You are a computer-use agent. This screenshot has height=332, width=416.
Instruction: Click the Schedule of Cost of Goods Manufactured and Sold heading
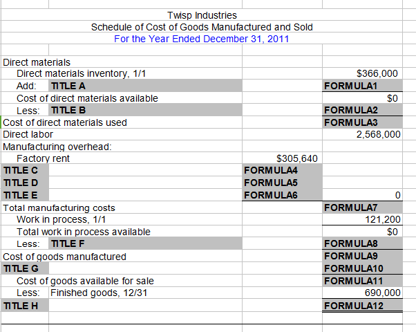pos(202,27)
